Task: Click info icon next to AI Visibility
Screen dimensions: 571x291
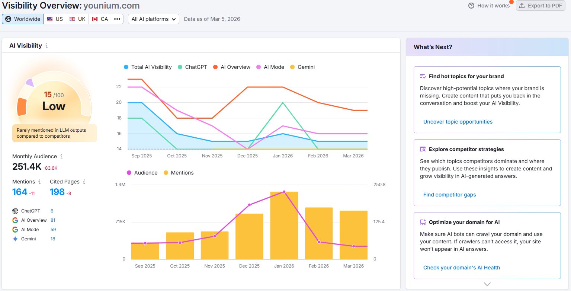Action: coord(46,46)
